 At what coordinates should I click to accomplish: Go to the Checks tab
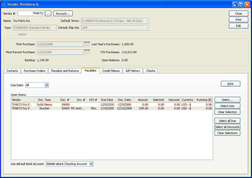coord(151,71)
